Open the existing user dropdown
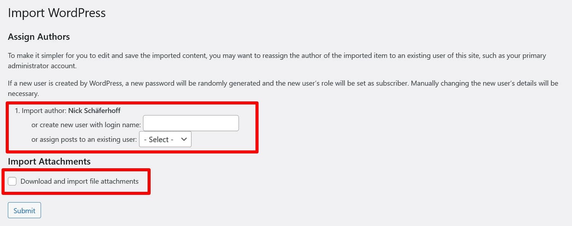This screenshot has width=572, height=226. [165, 139]
